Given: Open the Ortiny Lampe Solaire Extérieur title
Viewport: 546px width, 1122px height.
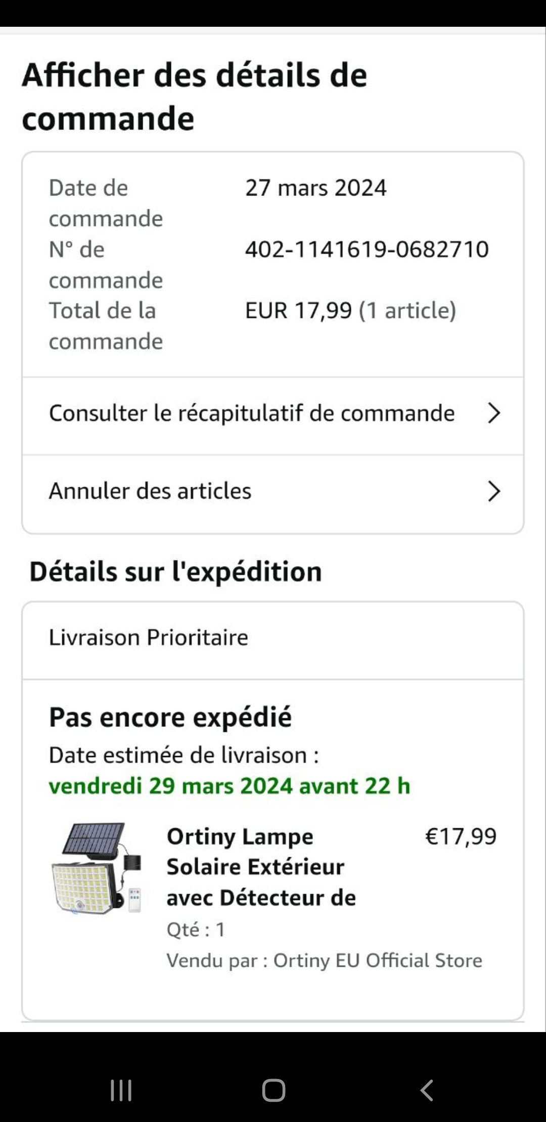Looking at the screenshot, I should coord(261,867).
